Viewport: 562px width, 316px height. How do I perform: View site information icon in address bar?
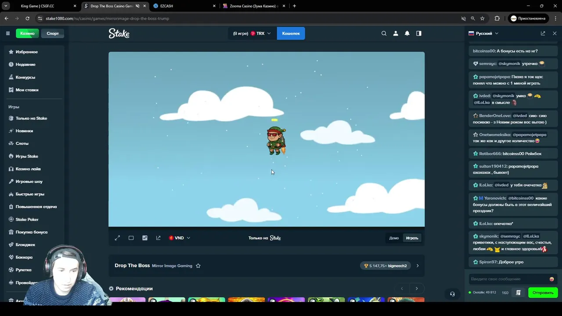(40, 18)
